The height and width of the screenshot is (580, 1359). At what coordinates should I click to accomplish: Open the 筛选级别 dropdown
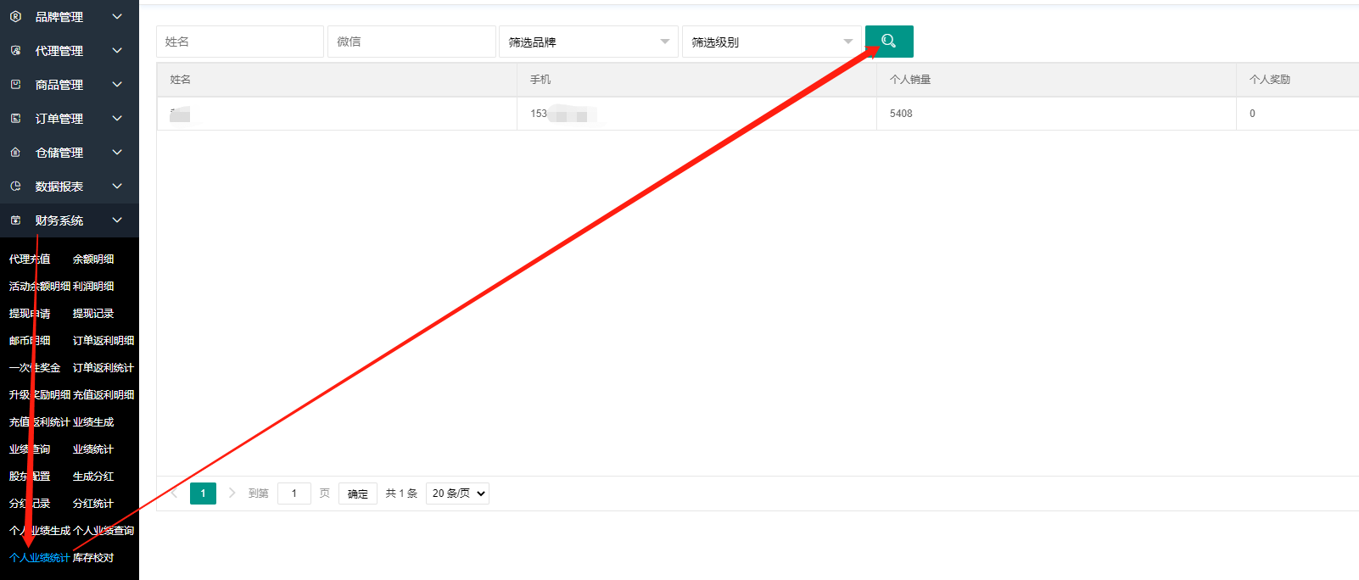click(771, 42)
